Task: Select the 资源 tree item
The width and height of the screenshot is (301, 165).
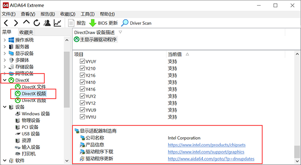Action: 23,141
